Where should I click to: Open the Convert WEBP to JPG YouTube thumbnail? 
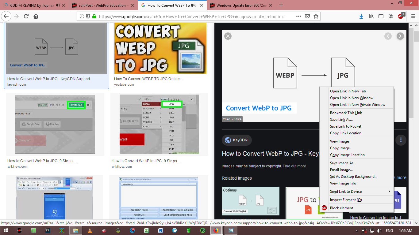click(x=160, y=48)
